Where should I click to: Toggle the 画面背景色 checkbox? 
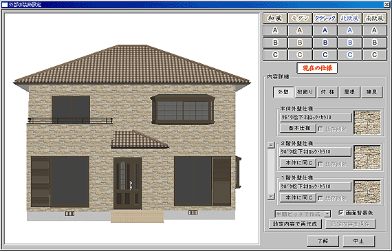(341, 212)
